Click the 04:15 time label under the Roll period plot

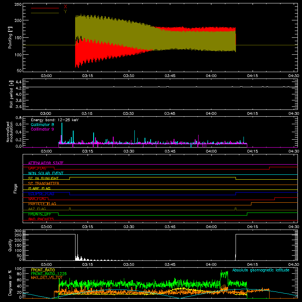252,114
